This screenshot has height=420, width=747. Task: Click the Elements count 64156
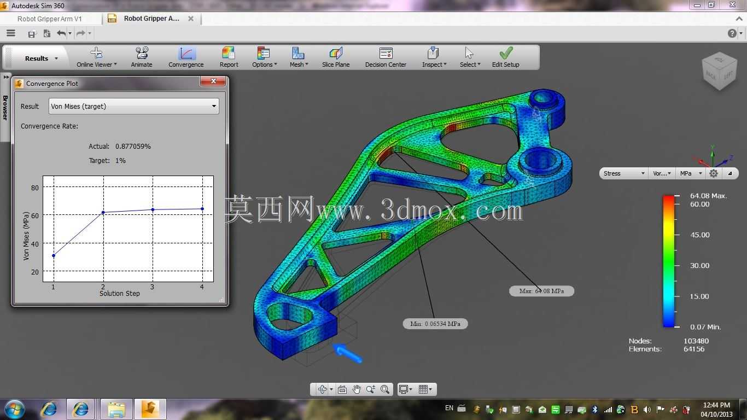694,349
